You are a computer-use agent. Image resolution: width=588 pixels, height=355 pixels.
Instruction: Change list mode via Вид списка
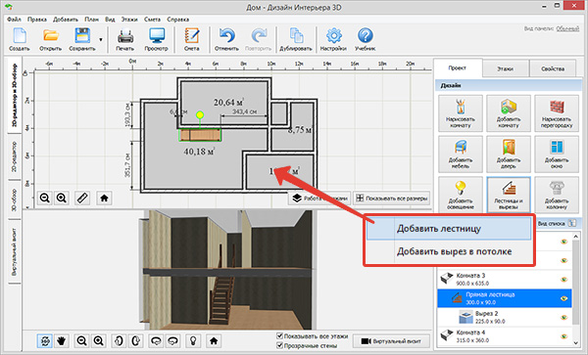(x=557, y=223)
